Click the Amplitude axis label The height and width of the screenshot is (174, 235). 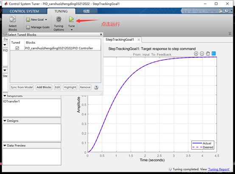[78, 105]
